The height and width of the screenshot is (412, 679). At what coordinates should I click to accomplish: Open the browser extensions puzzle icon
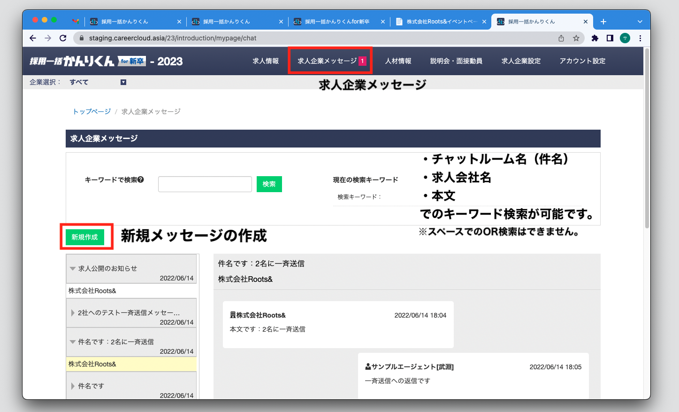(595, 38)
